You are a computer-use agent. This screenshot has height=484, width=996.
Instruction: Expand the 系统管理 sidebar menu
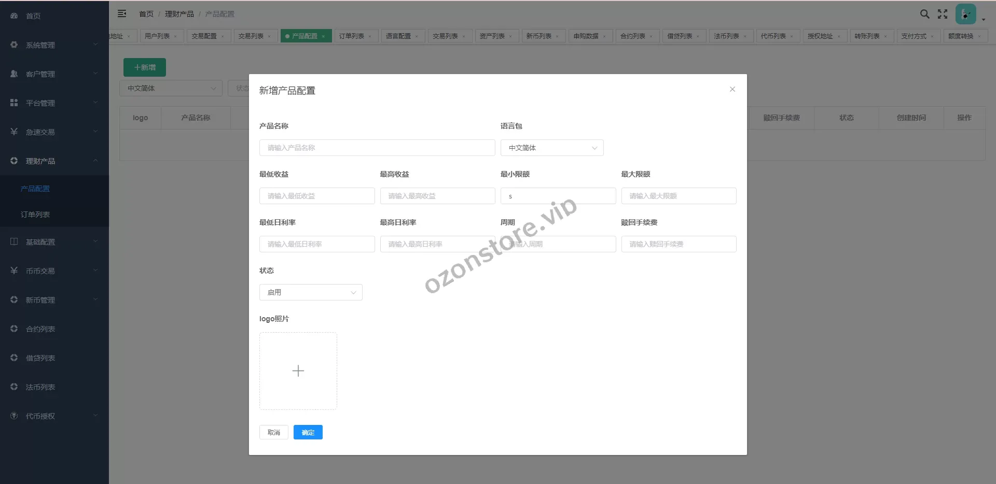[54, 45]
